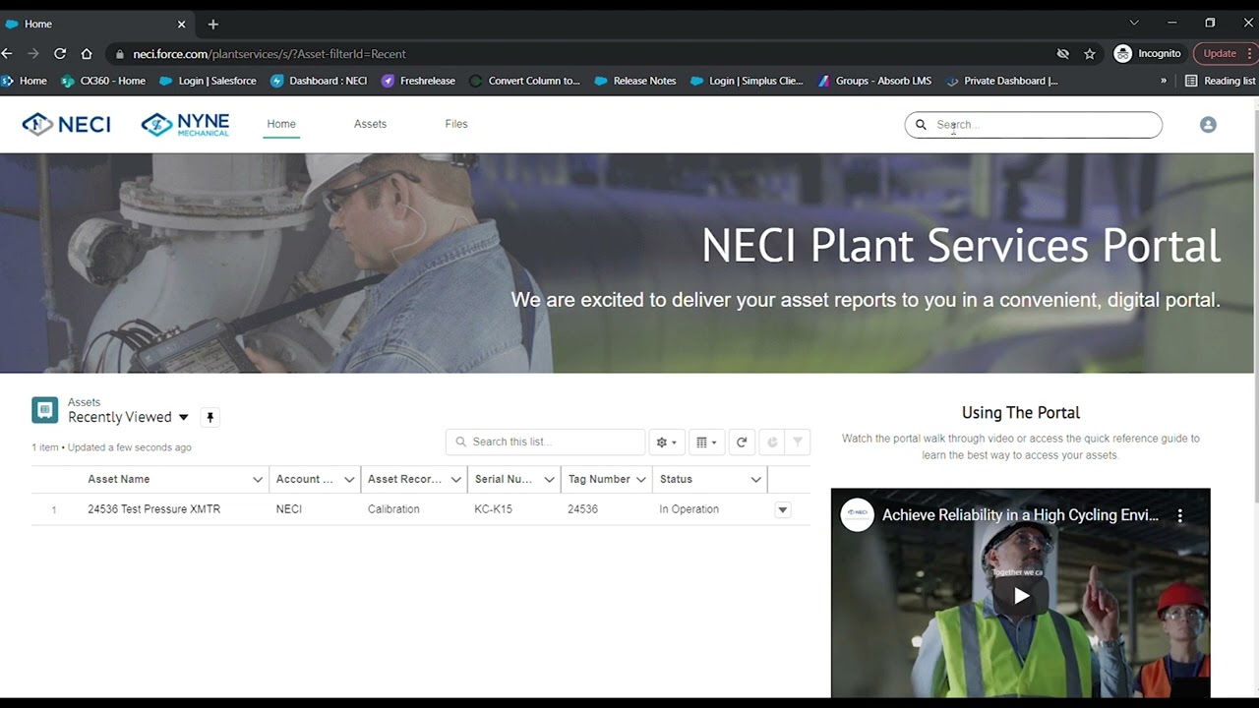Play the portal walkthrough video
Screen dimensions: 1259x708
1021,595
